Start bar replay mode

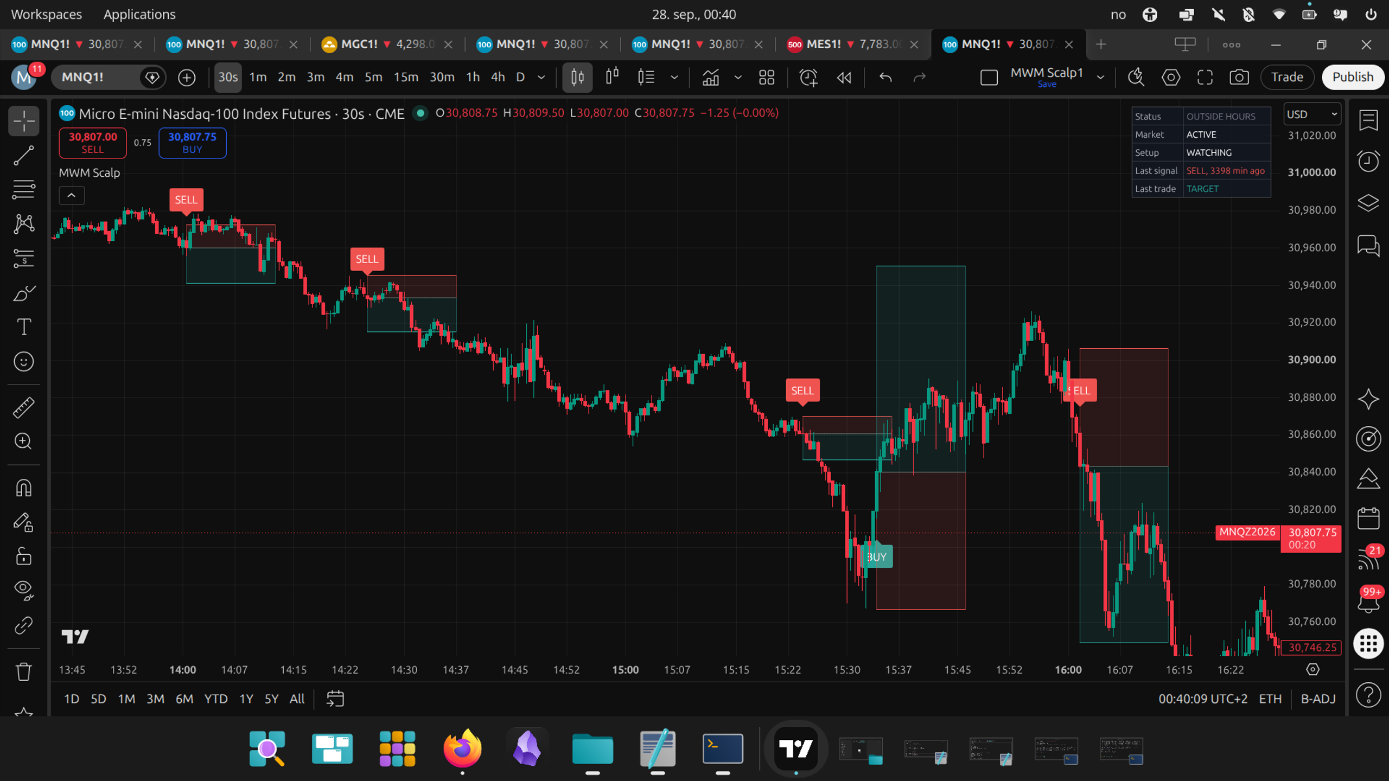pos(844,77)
